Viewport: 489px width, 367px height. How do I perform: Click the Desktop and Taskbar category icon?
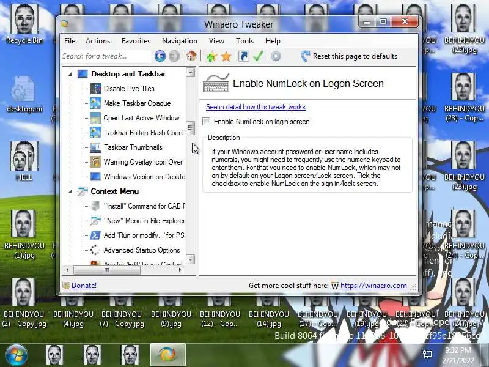(x=83, y=74)
